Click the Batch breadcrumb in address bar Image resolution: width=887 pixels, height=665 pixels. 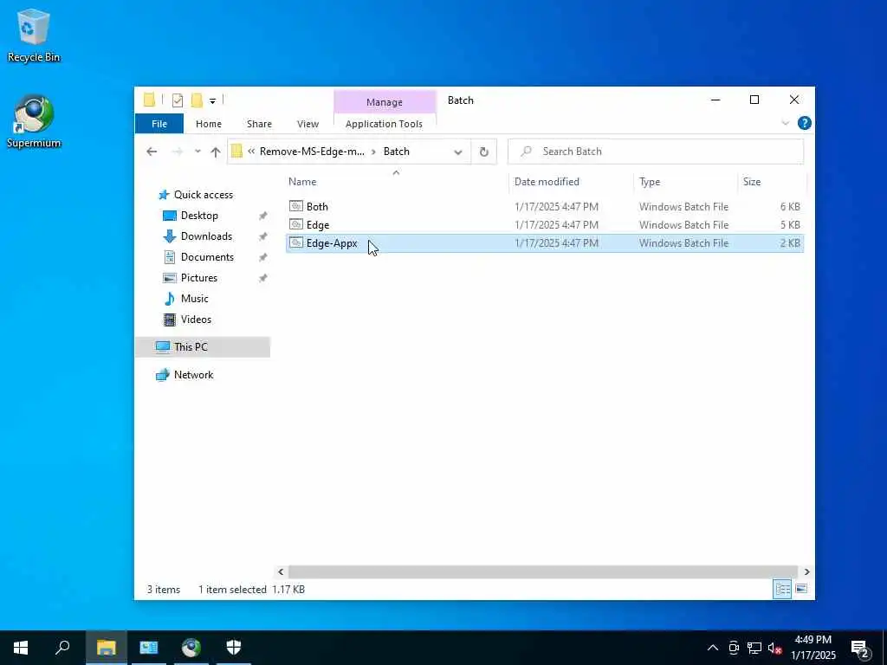397,152
